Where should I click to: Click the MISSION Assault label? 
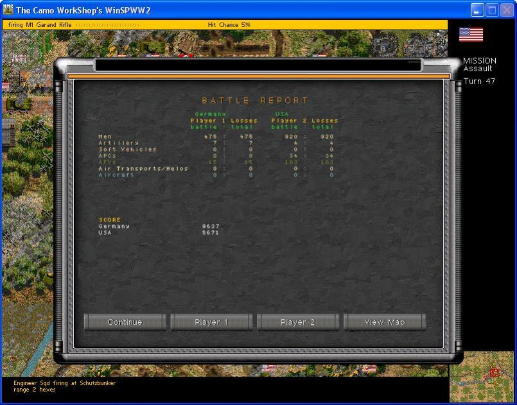[479, 64]
